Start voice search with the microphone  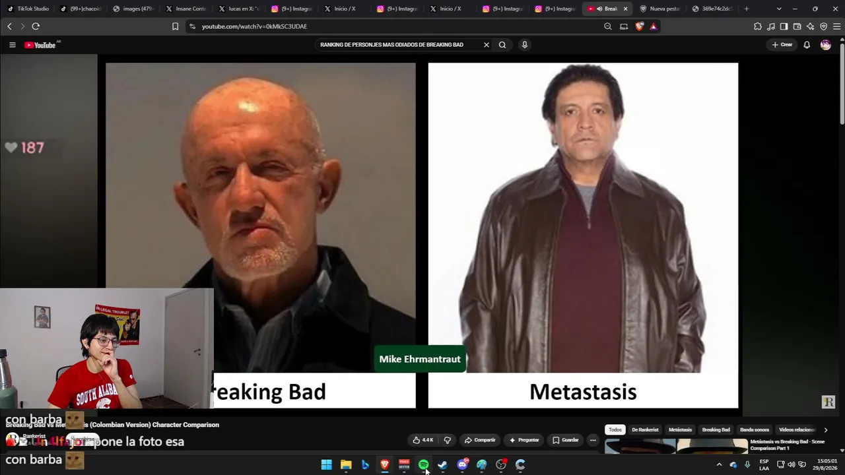pos(525,45)
